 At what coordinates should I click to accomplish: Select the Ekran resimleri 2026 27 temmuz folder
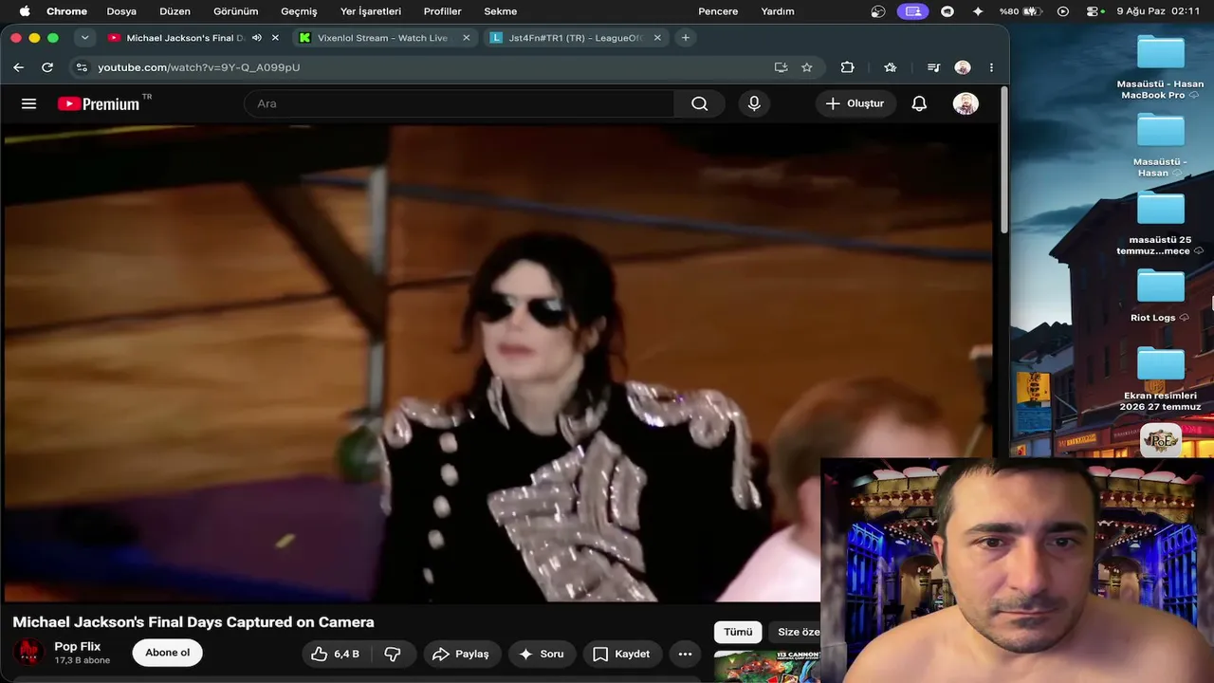1160,379
